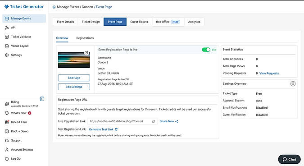Click the '27 Aug, 2026 10:01 AM IST' date
Screen dimensions: 304x166
point(115,84)
